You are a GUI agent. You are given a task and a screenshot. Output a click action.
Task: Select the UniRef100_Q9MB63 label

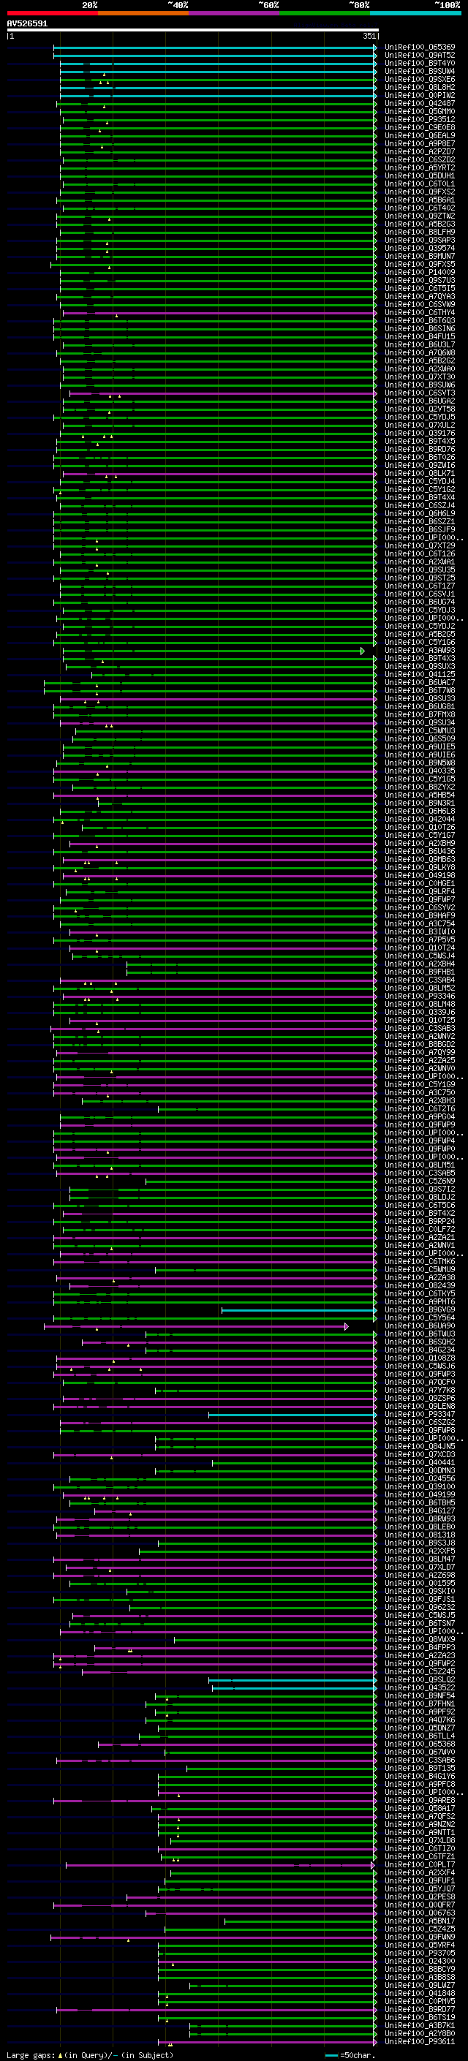tap(419, 859)
